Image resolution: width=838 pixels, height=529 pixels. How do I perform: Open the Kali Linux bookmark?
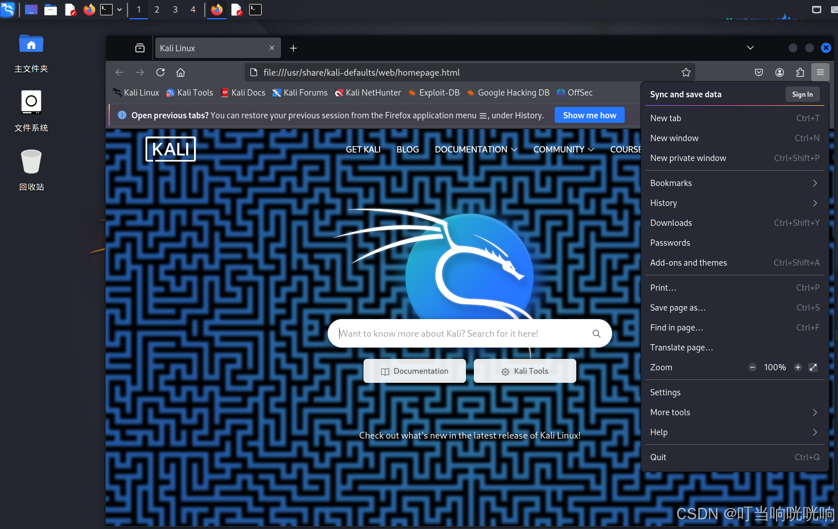136,93
